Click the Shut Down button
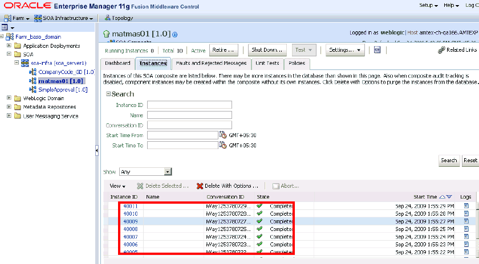This screenshot has height=264, width=479. 267,50
